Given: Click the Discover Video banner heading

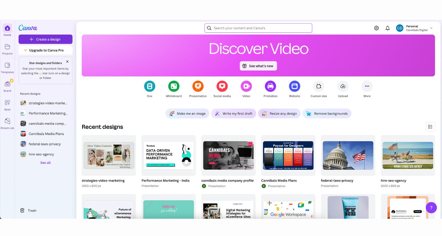Looking at the screenshot, I should pos(258,49).
